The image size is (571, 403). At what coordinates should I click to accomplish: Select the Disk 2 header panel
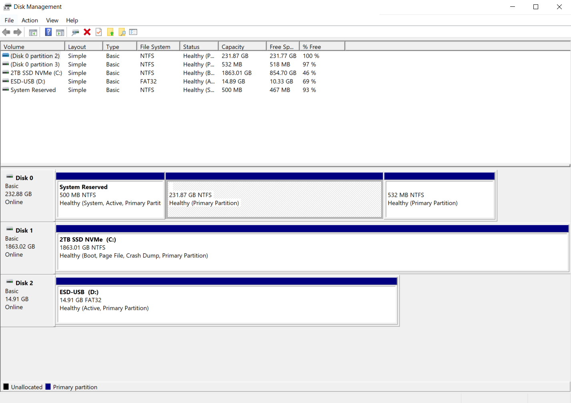(x=28, y=301)
